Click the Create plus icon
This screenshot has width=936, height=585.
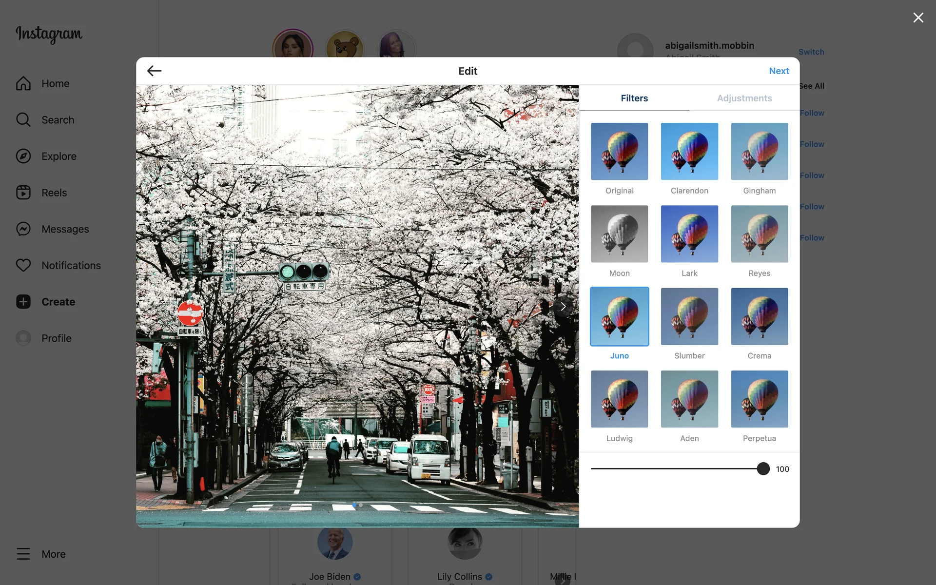(x=23, y=302)
